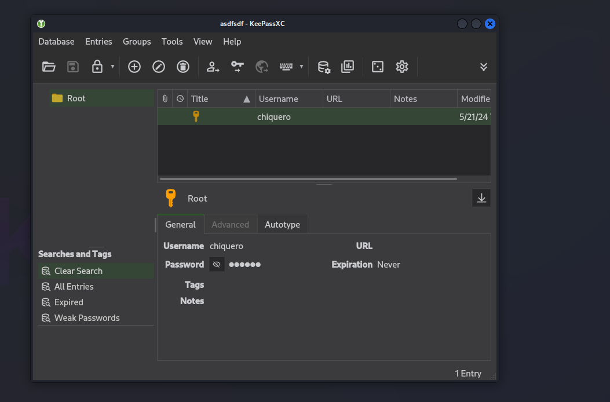This screenshot has height=402, width=610.
Task: Sort entries by the Username column
Action: coord(288,99)
